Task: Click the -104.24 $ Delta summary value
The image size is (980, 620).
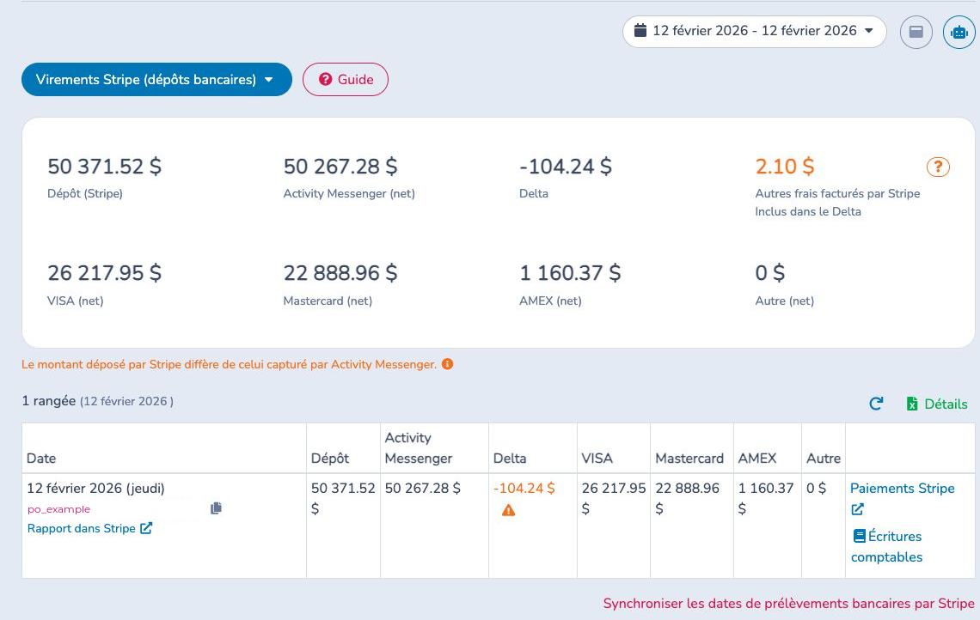Action: (x=566, y=167)
